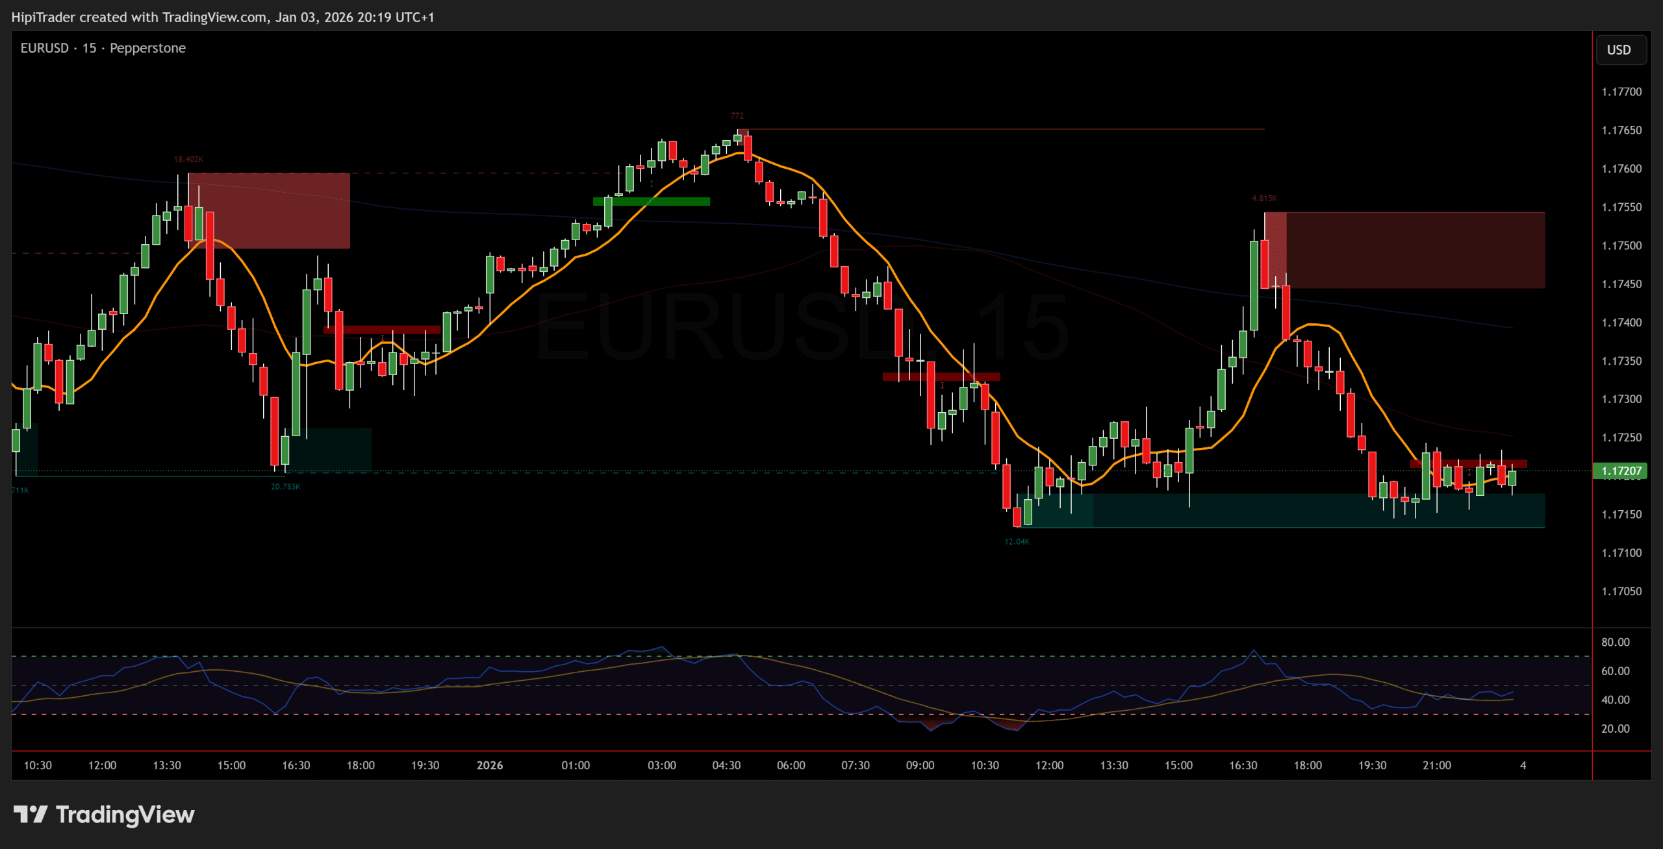Viewport: 1663px width, 849px height.
Task: Click the 18.402K volume label
Action: [x=188, y=159]
